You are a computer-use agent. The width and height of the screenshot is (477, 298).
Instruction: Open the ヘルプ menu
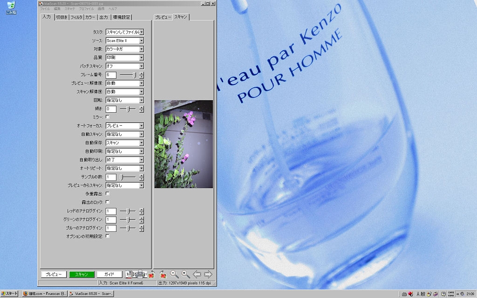[x=113, y=9]
